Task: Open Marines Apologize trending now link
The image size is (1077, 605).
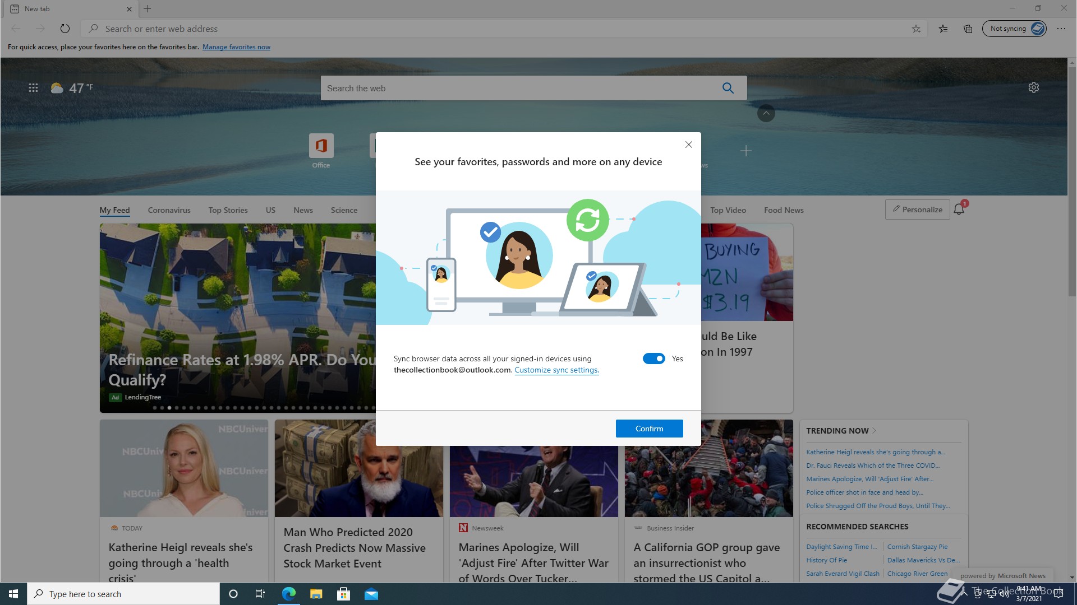Action: pos(870,479)
